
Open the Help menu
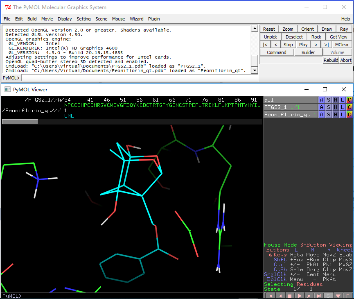coord(345,19)
